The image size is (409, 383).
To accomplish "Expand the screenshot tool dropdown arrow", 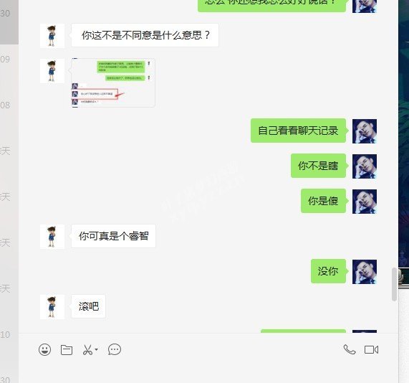I will (96, 349).
